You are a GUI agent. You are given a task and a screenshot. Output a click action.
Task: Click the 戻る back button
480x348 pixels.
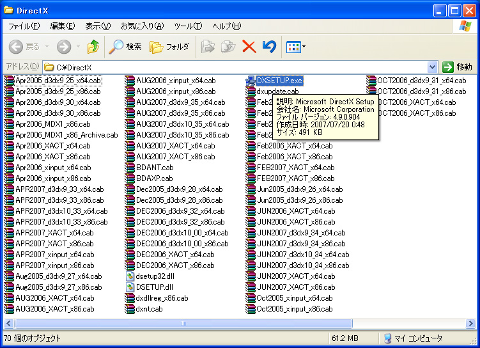coord(24,47)
